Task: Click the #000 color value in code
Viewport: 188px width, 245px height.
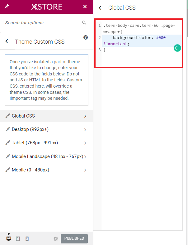Action: (161, 38)
